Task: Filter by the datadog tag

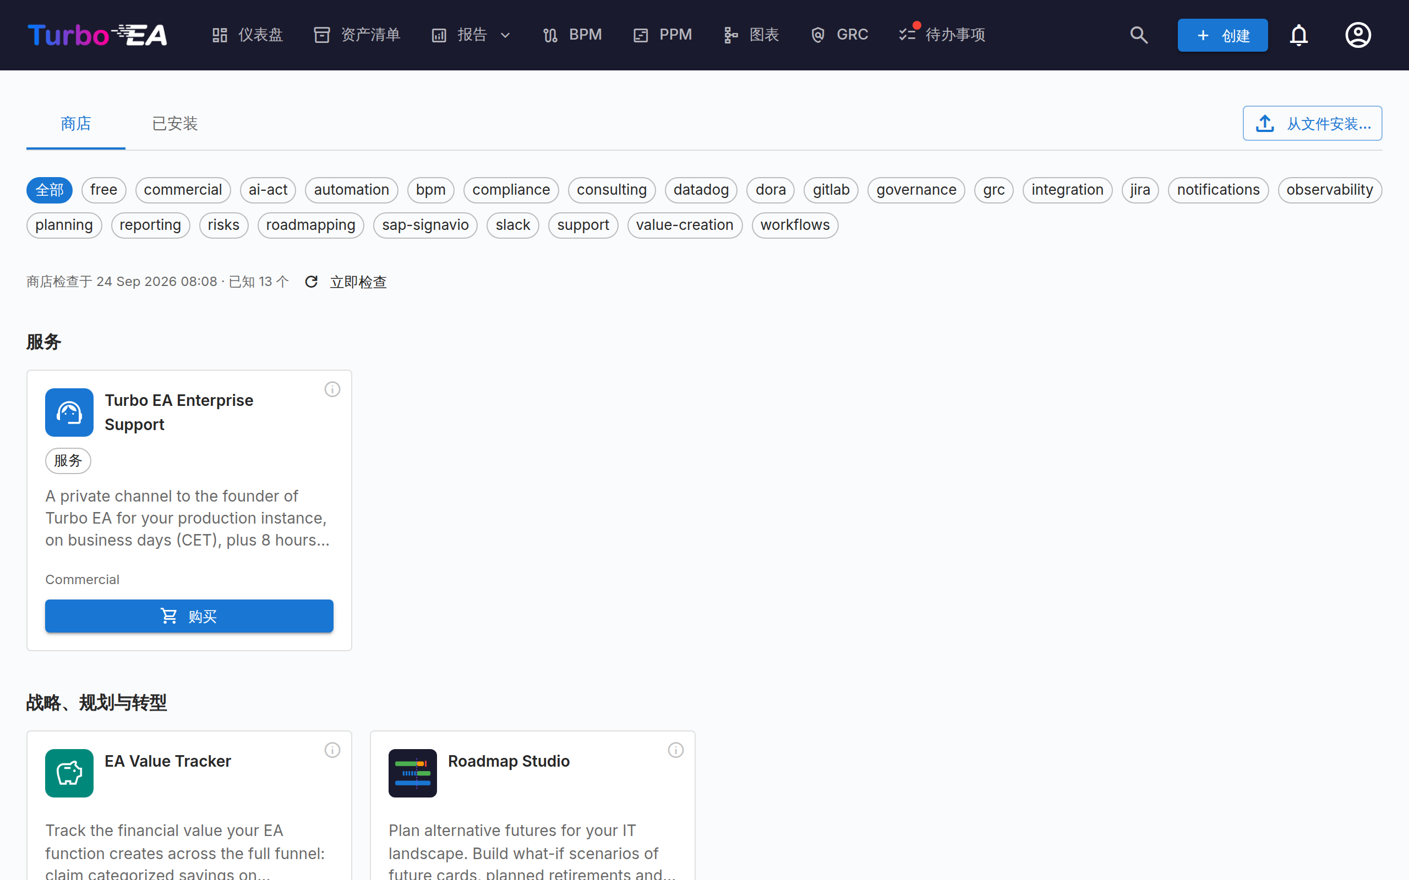Action: pos(701,190)
